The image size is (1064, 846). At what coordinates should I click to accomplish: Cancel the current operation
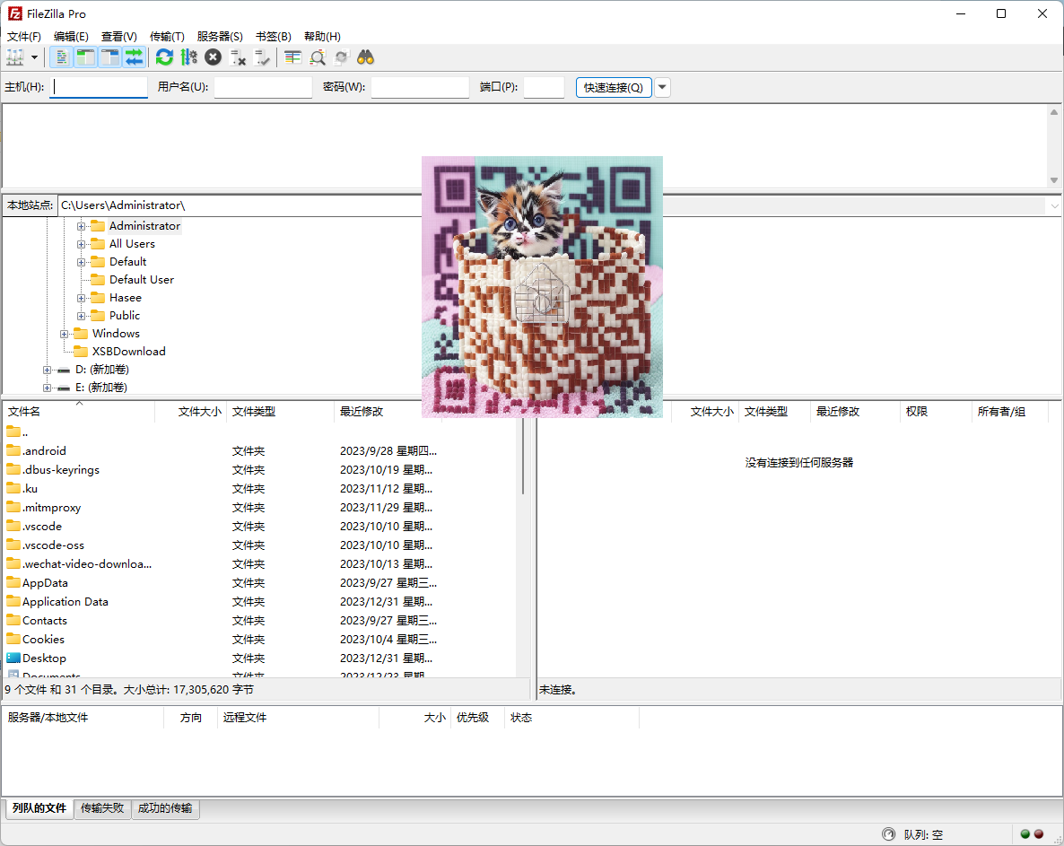213,57
